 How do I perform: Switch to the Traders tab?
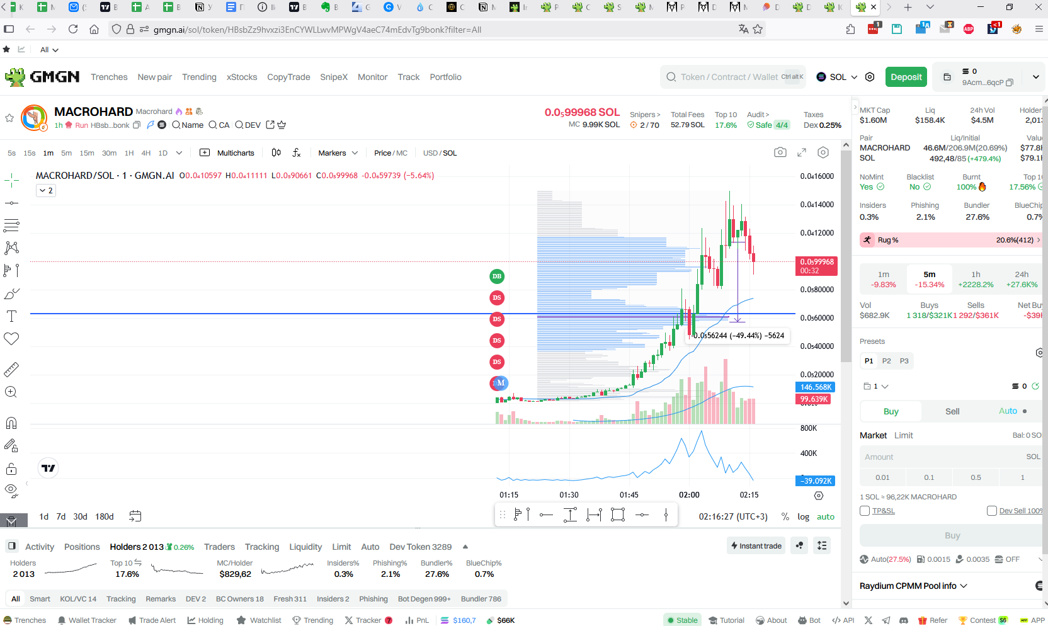click(219, 547)
